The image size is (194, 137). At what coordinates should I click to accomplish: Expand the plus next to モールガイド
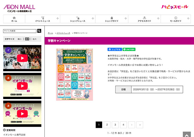[188, 19]
